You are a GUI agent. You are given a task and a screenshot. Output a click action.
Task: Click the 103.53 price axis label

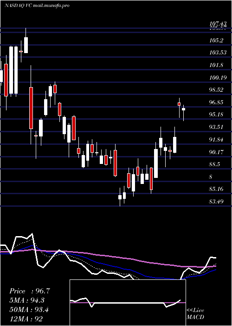(x=218, y=52)
